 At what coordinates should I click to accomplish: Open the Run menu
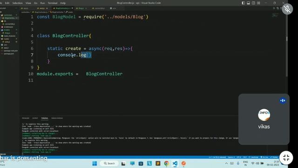[x=42, y=3]
